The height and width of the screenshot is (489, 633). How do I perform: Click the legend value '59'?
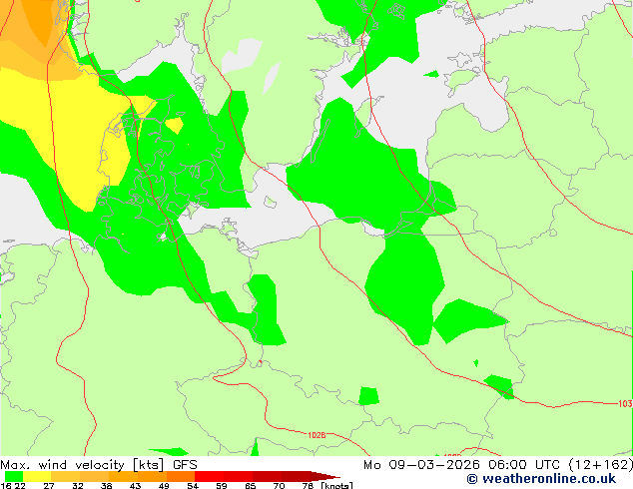222,485
